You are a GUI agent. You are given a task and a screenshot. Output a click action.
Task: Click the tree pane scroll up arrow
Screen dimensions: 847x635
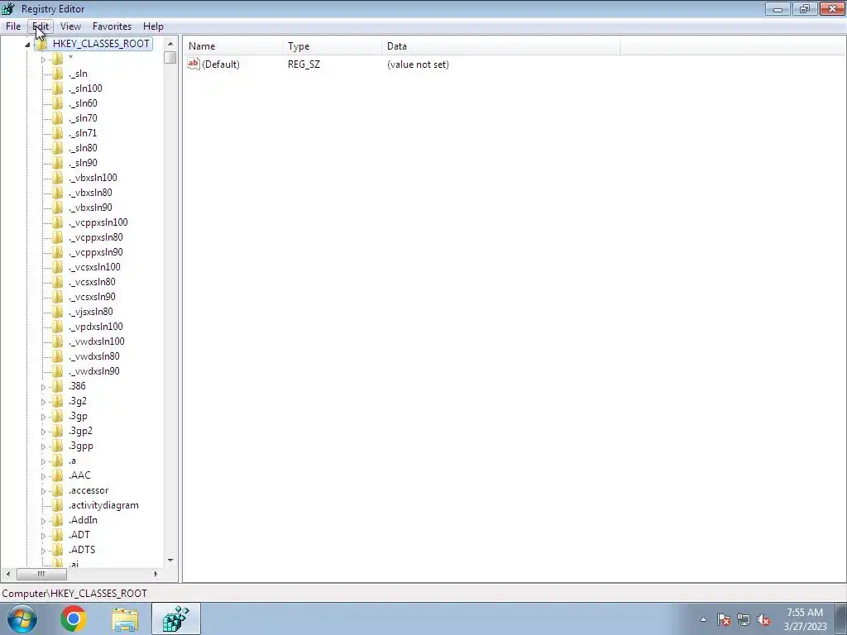click(170, 44)
